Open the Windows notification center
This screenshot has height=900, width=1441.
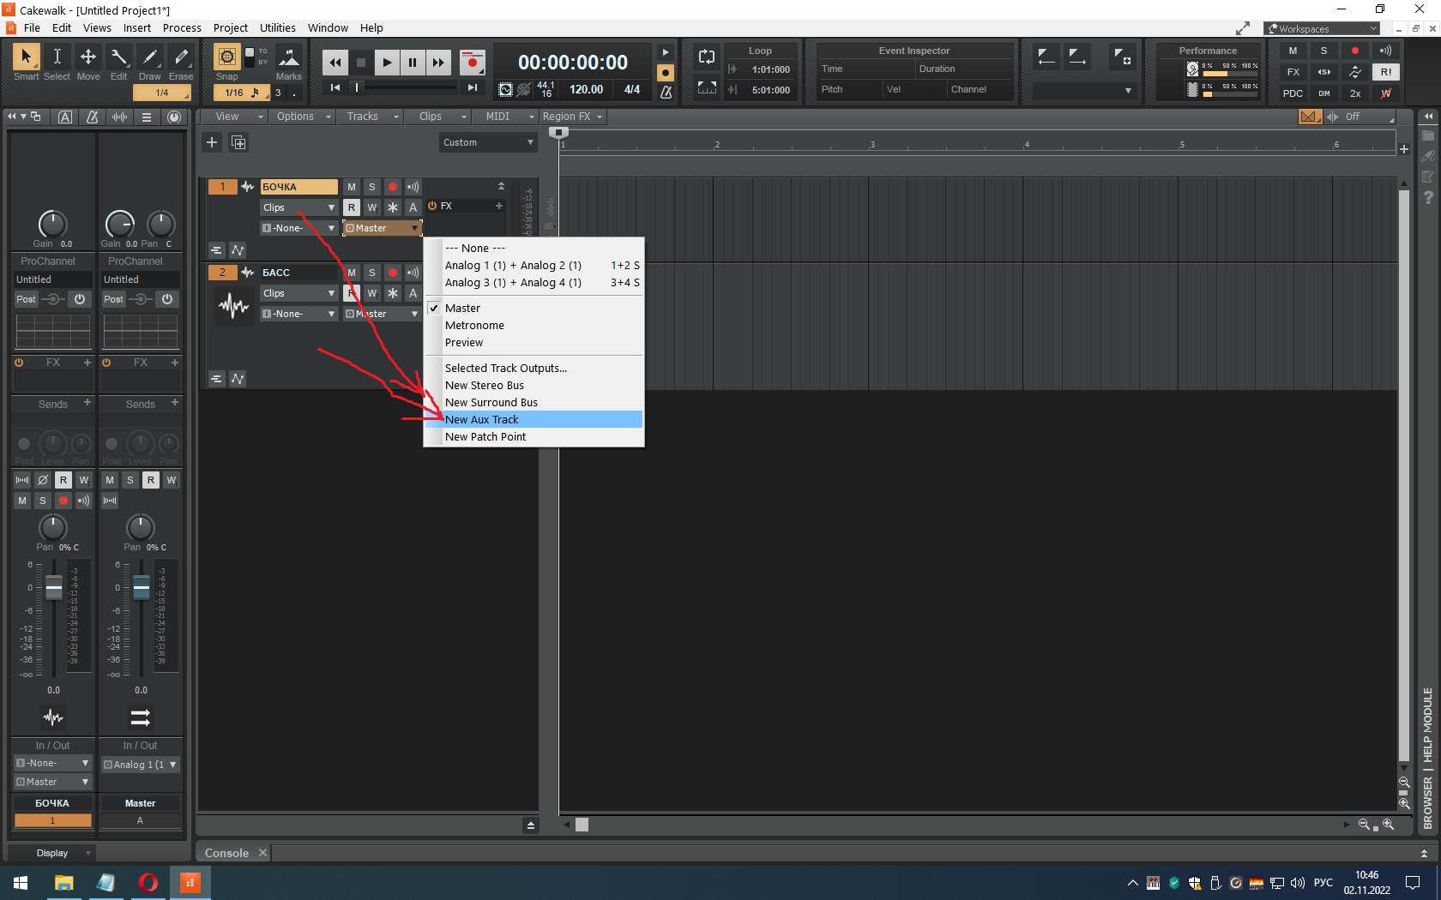click(x=1413, y=883)
